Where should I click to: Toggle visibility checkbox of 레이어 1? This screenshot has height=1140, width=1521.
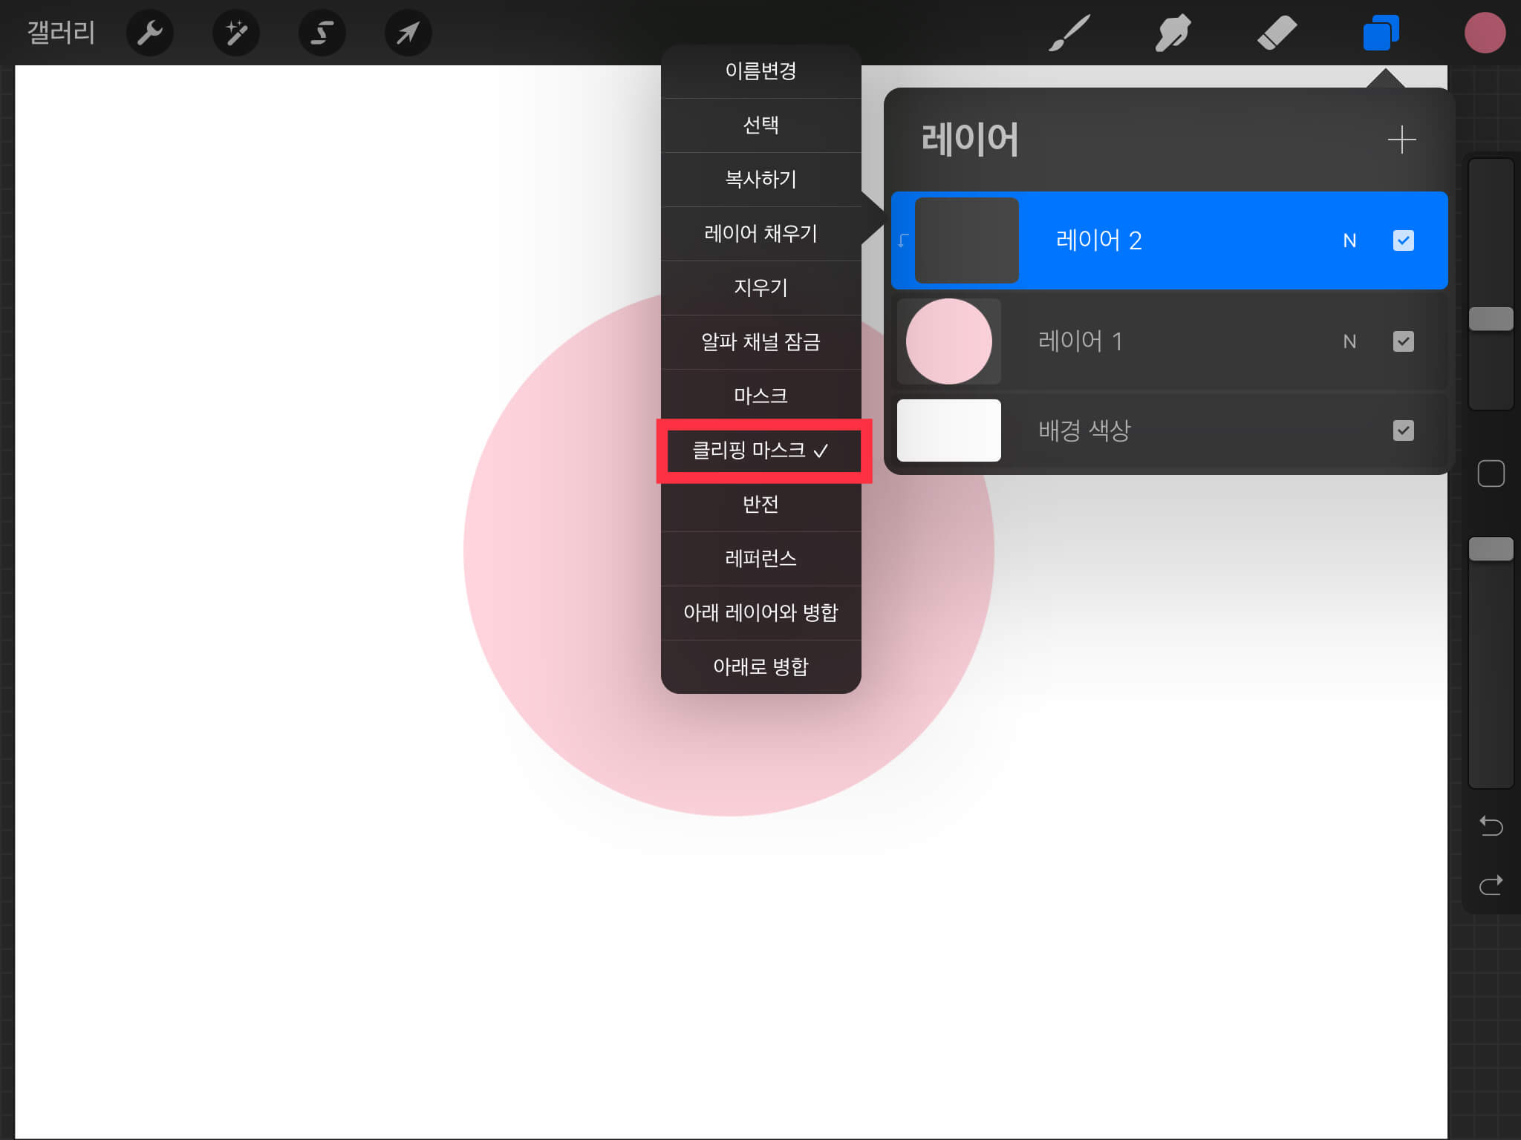click(1403, 341)
